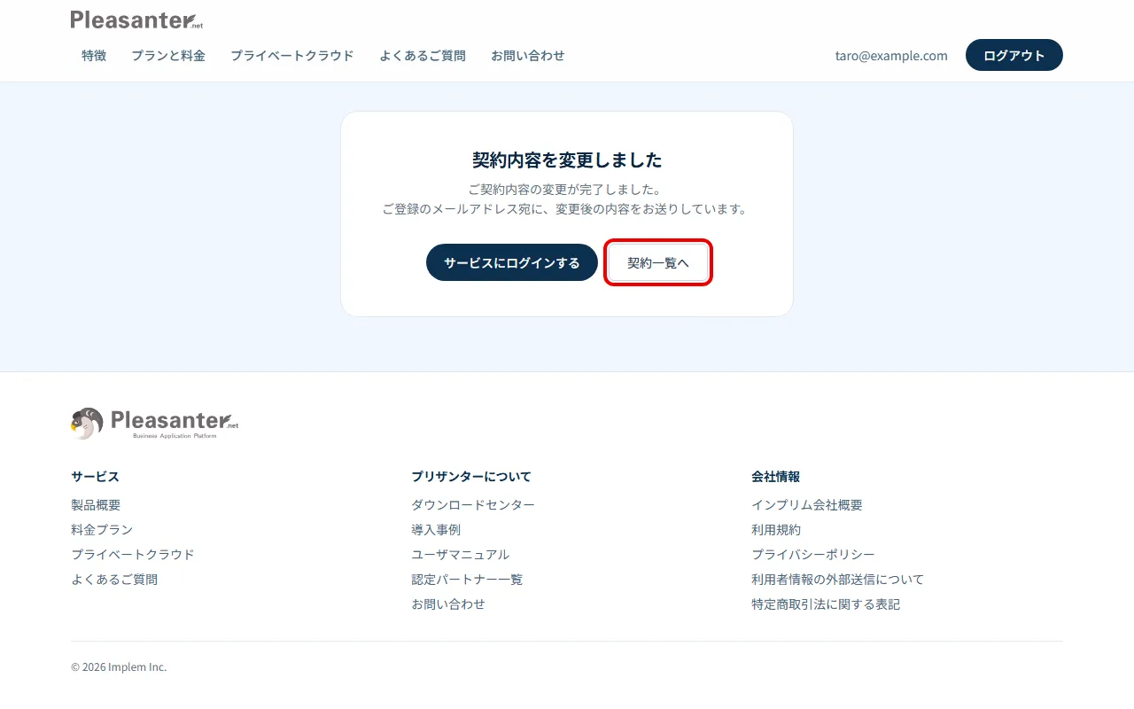Open the 認定パートナー一覧 link
The width and height of the screenshot is (1134, 709).
(467, 580)
